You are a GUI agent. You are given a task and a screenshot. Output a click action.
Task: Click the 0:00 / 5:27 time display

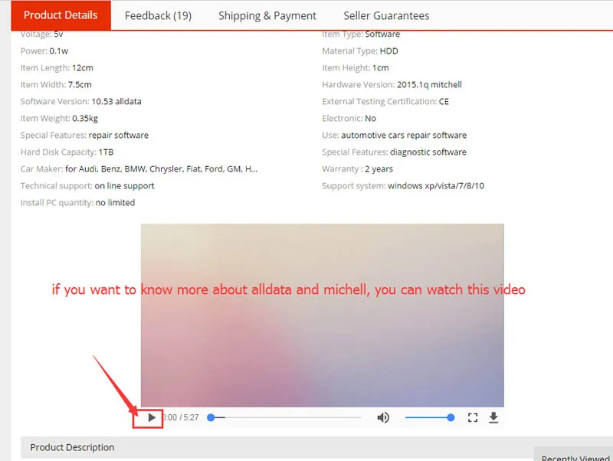181,417
